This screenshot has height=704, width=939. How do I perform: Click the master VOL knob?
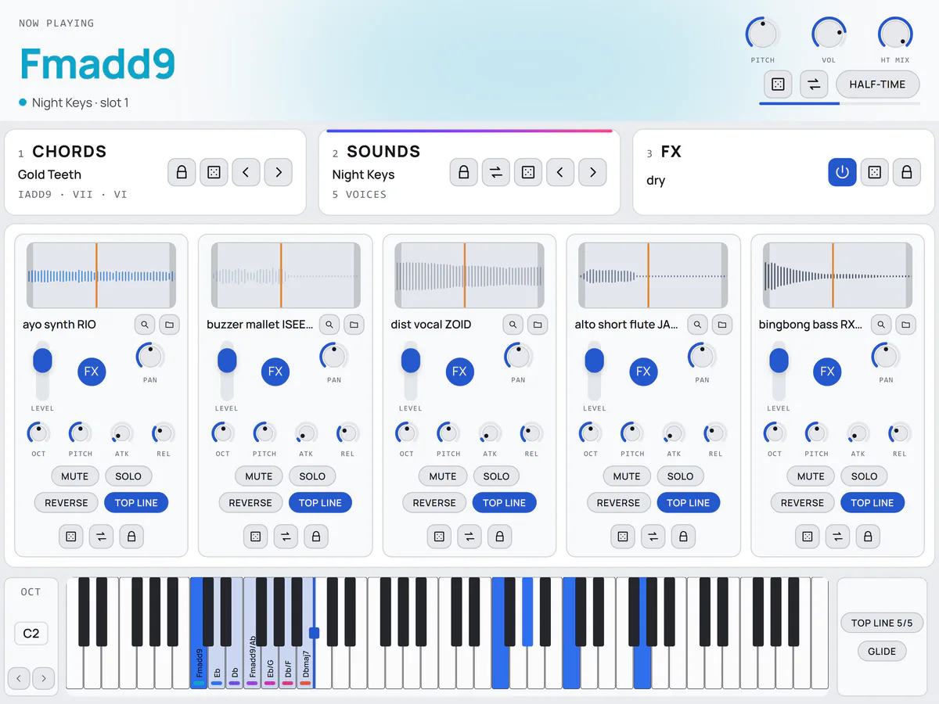click(829, 34)
